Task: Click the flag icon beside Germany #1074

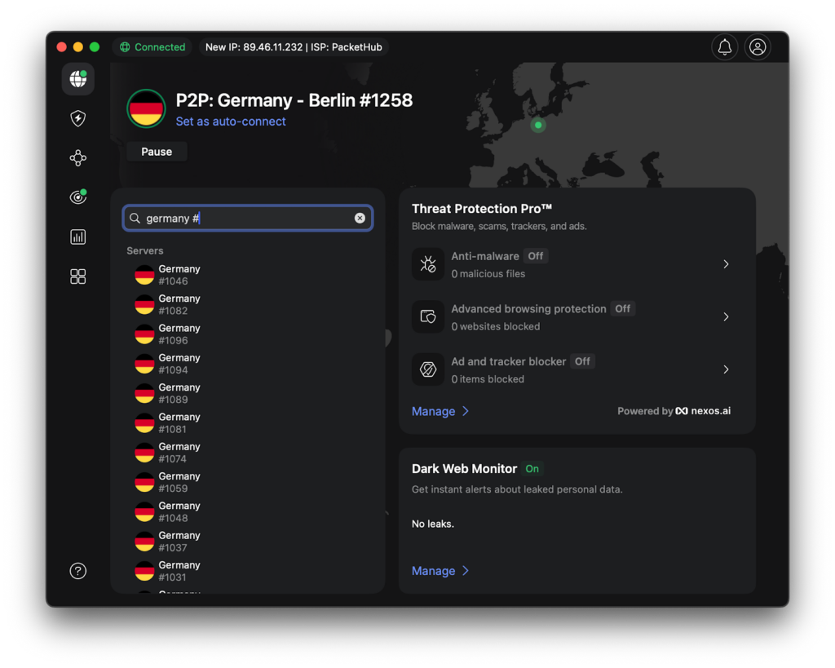Action: coord(144,453)
